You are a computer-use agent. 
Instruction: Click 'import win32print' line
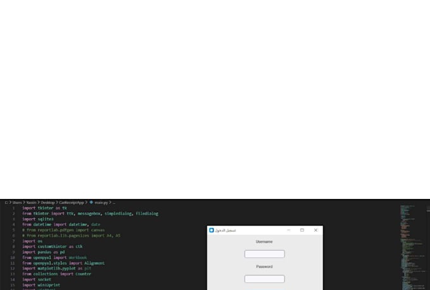[41, 285]
